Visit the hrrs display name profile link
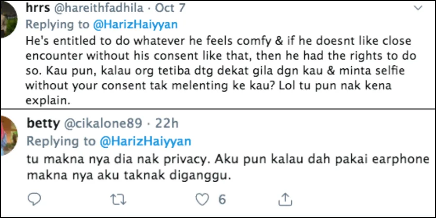 point(38,9)
